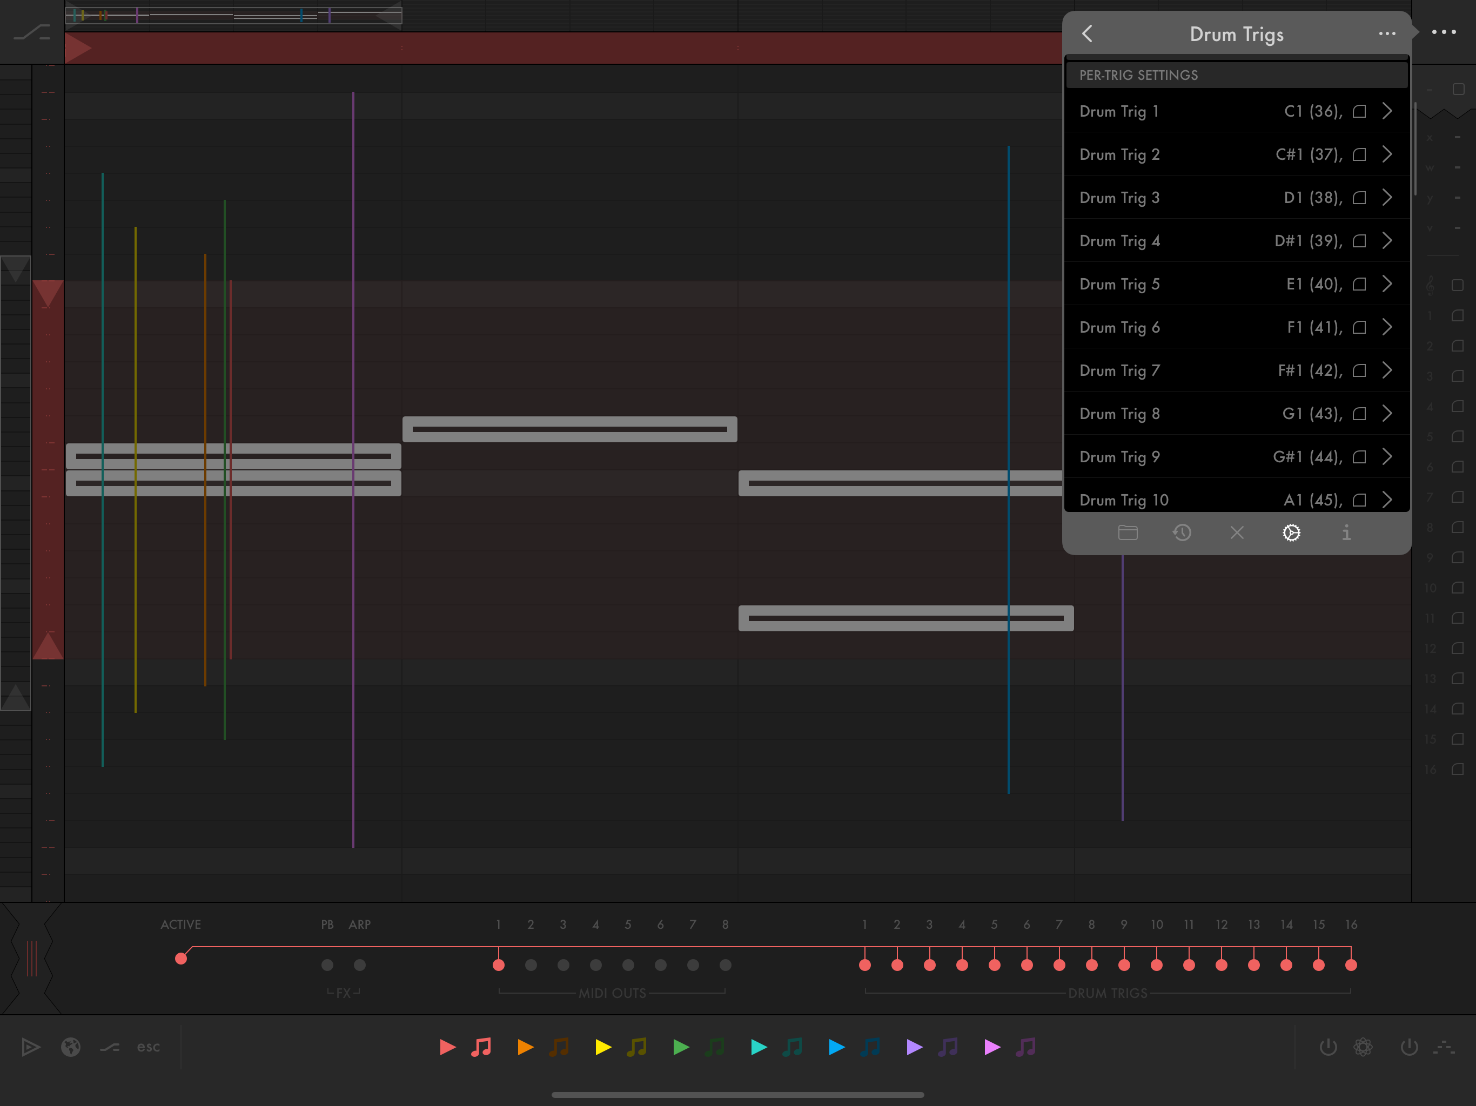Expand Drum Trig 5 settings
This screenshot has height=1106, width=1476.
click(x=1387, y=284)
